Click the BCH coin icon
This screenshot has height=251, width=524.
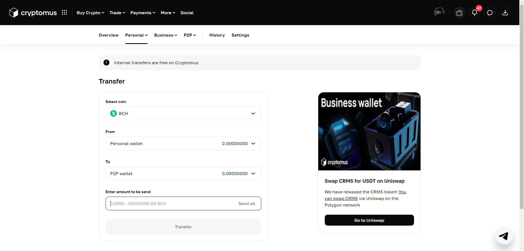click(x=113, y=113)
